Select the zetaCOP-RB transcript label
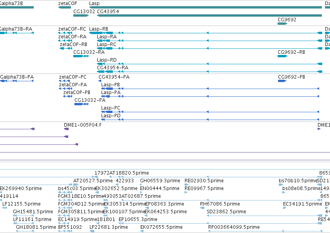The image size is (330, 233). click(73, 45)
